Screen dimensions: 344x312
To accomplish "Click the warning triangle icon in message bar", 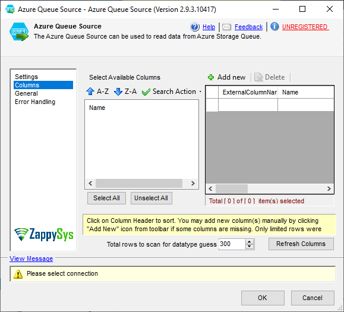I will click(18, 274).
